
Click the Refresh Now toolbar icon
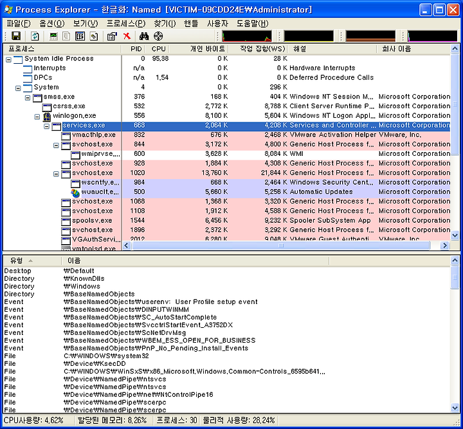(x=35, y=36)
